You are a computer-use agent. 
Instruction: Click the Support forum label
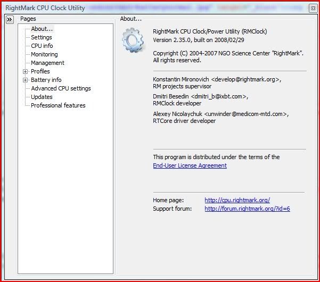173,209
